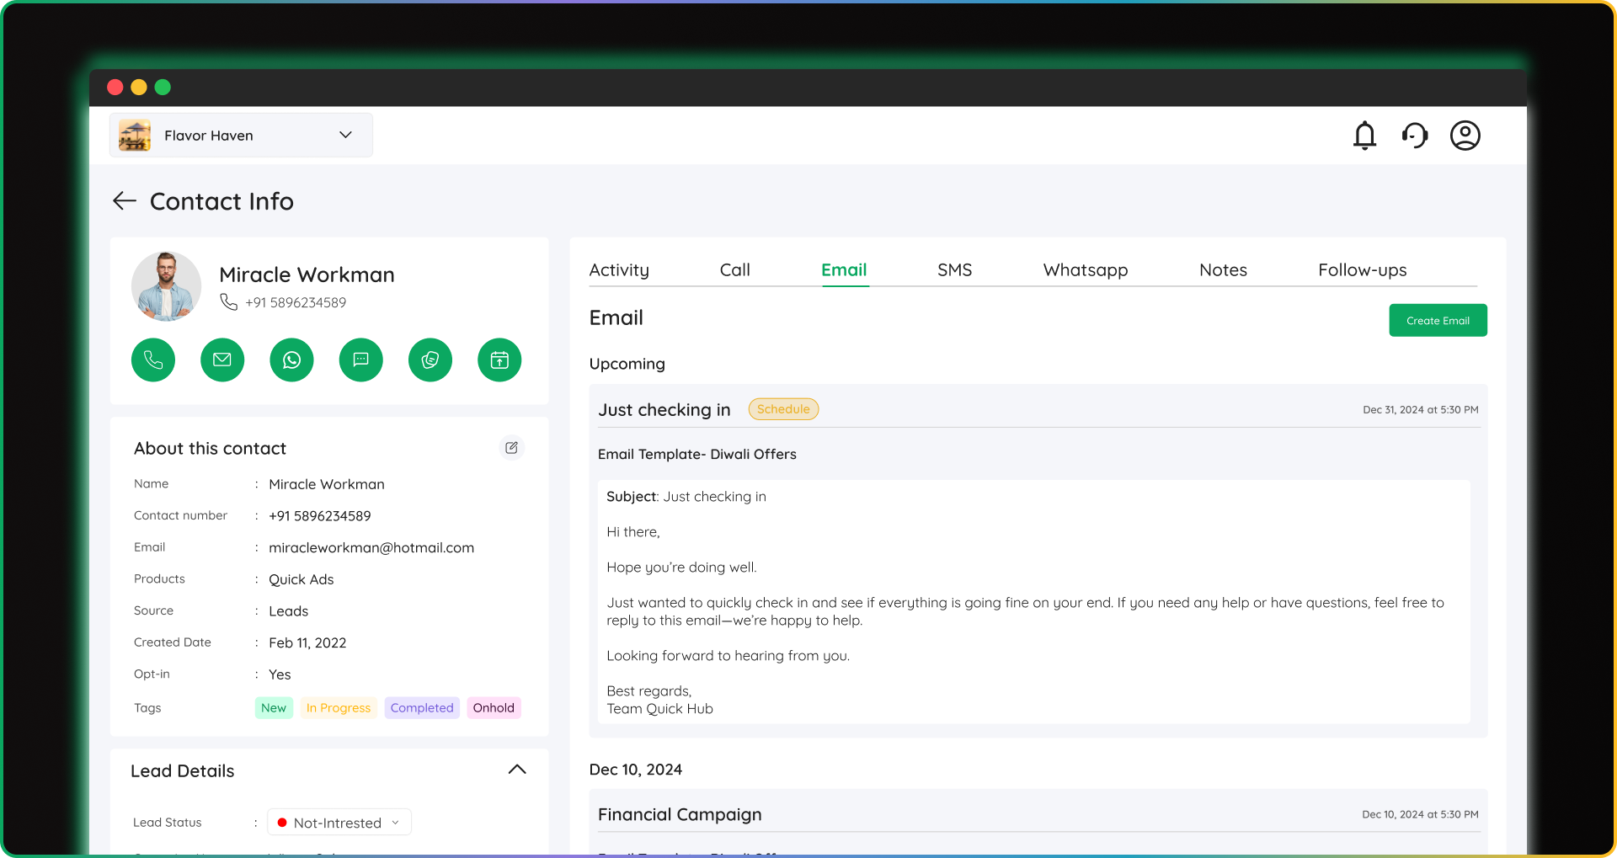Select the New tag
Screen dimensions: 1617x858
coord(274,708)
